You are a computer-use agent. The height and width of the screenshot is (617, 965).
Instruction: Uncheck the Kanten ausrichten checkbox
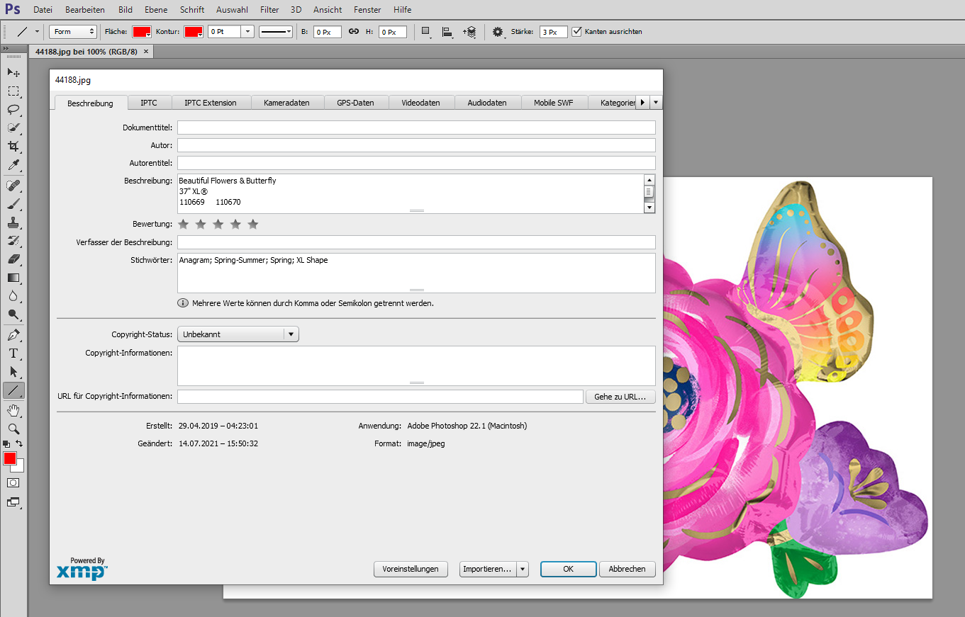(578, 31)
